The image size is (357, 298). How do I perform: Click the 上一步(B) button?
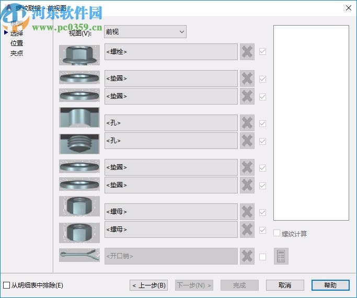pyautogui.click(x=148, y=285)
